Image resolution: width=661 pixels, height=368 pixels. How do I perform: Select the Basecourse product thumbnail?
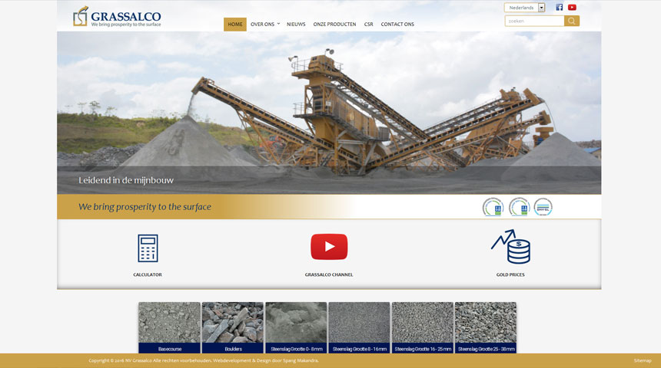[x=170, y=327]
